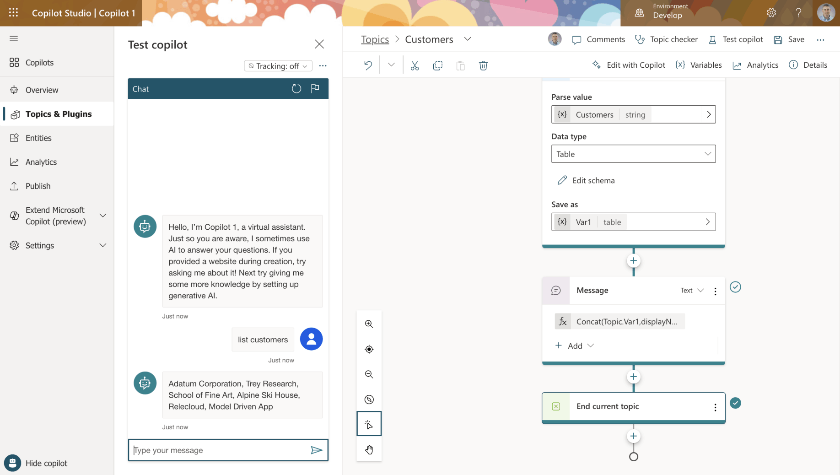Viewport: 840px width, 475px height.
Task: Open the user profile avatar
Action: coord(826,13)
